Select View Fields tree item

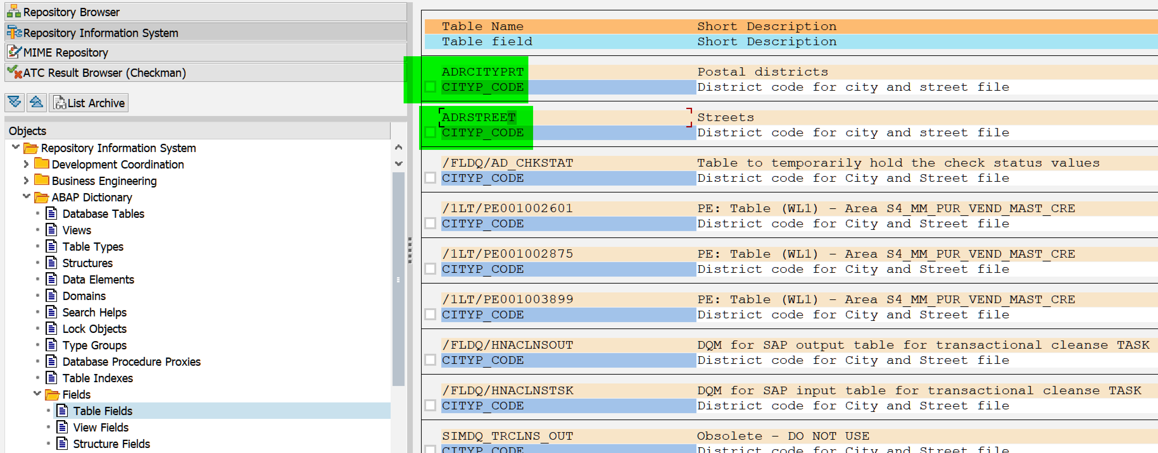100,427
